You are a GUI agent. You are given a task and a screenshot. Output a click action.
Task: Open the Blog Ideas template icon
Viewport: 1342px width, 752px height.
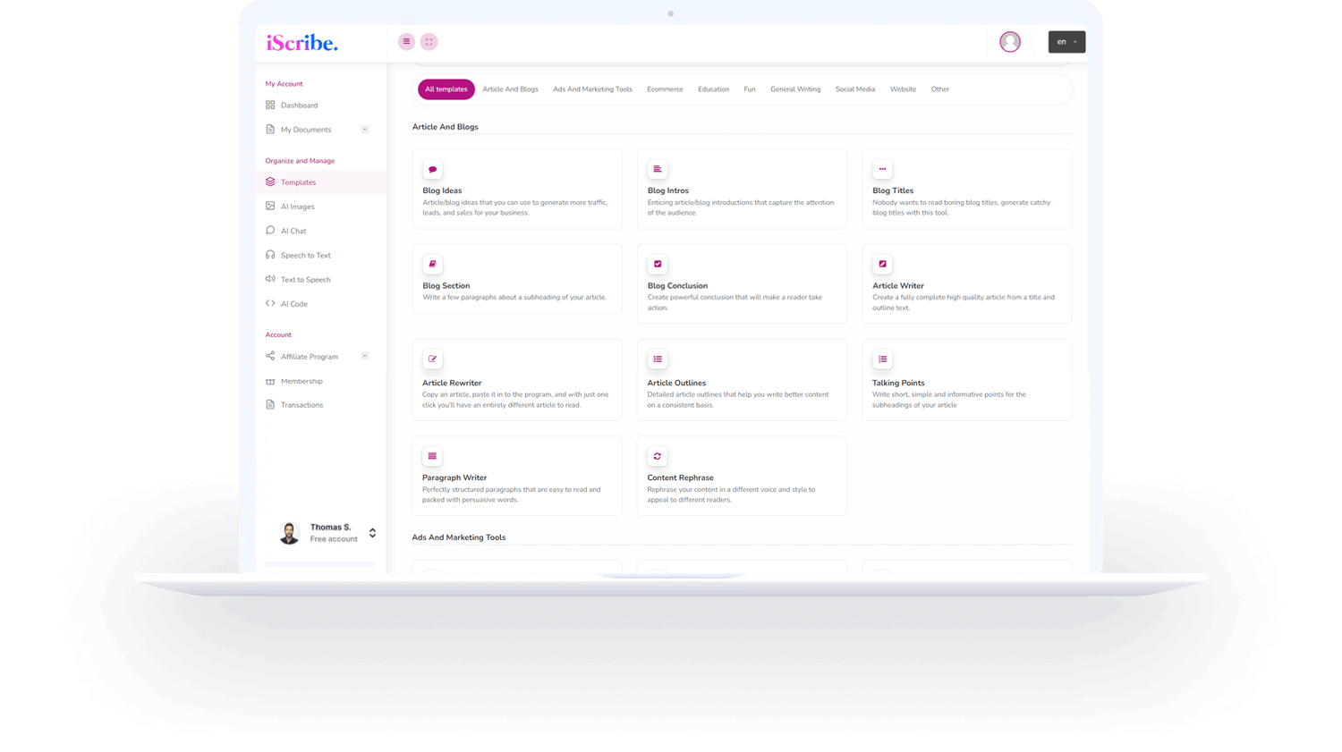pyautogui.click(x=432, y=169)
